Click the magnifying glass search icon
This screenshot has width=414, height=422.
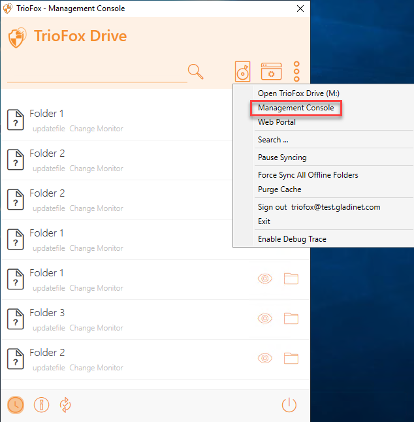(x=195, y=72)
